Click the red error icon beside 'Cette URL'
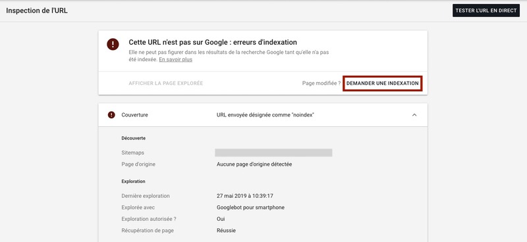The height and width of the screenshot is (242, 527). click(x=113, y=44)
